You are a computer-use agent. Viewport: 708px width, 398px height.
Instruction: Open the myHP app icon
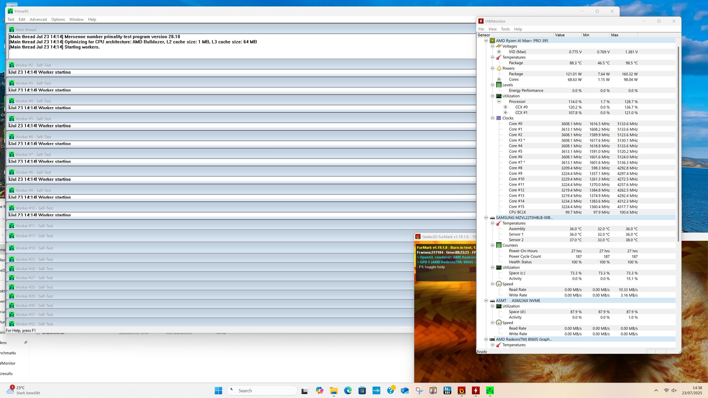376,391
